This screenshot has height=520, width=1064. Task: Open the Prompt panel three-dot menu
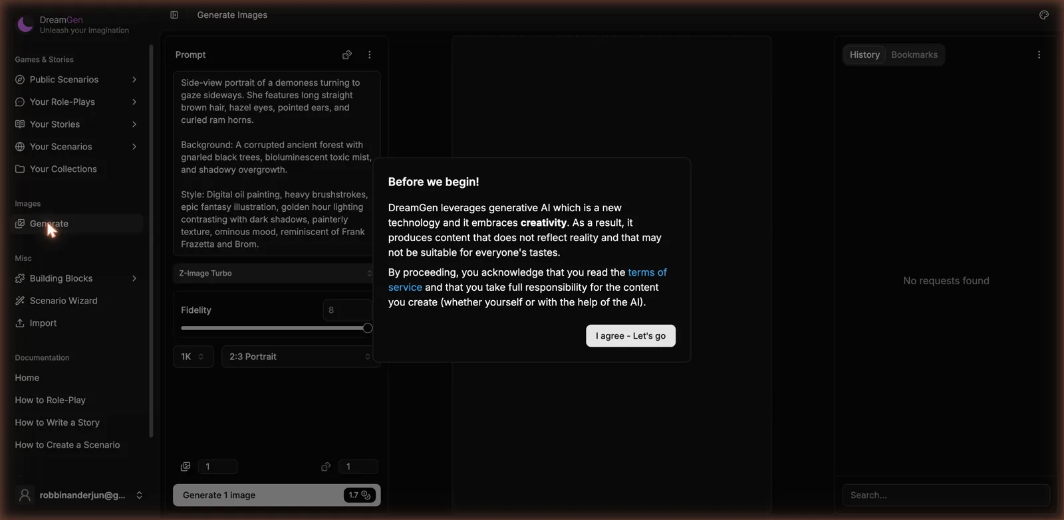[x=370, y=55]
